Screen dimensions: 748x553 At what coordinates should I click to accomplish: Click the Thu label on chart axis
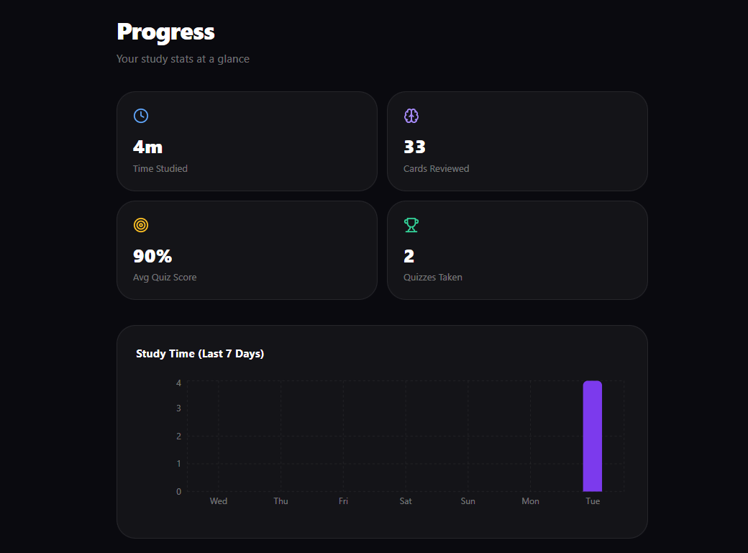tap(280, 501)
